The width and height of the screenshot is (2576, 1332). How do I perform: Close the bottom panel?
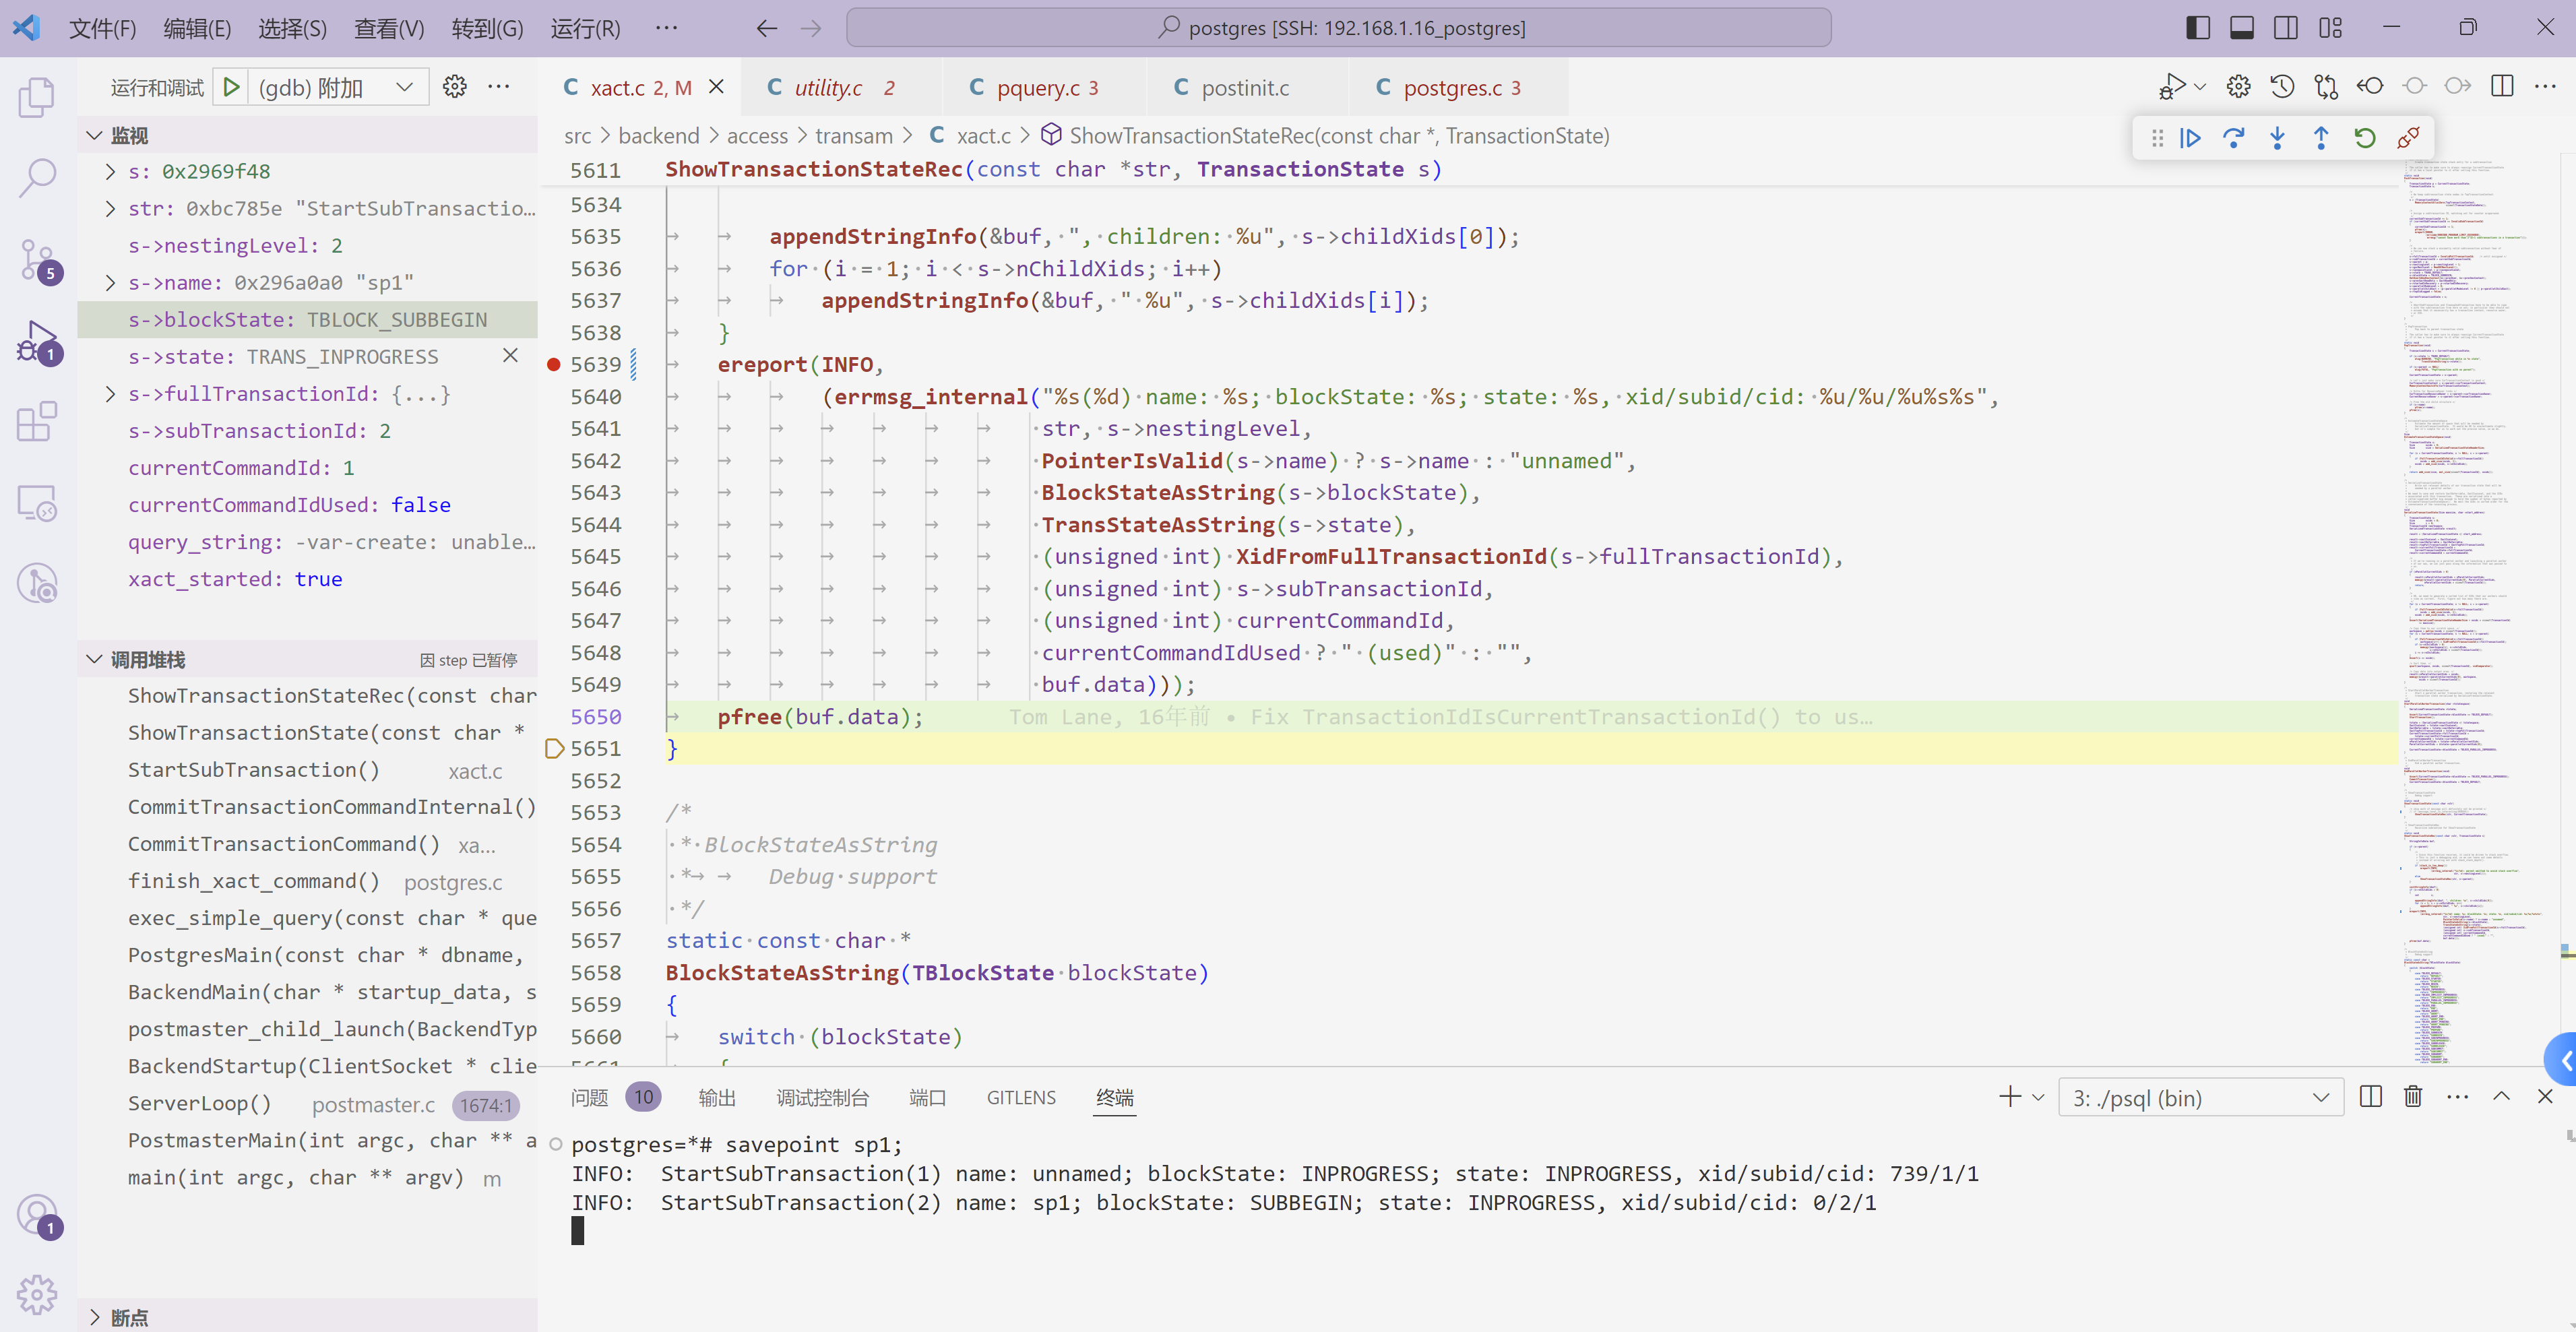point(2545,1097)
